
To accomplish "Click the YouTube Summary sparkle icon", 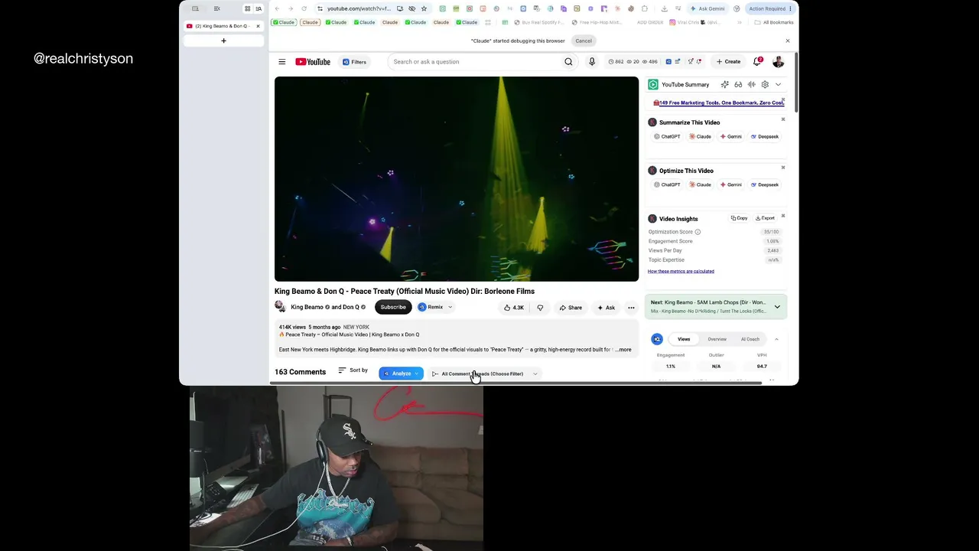I will 724,85.
